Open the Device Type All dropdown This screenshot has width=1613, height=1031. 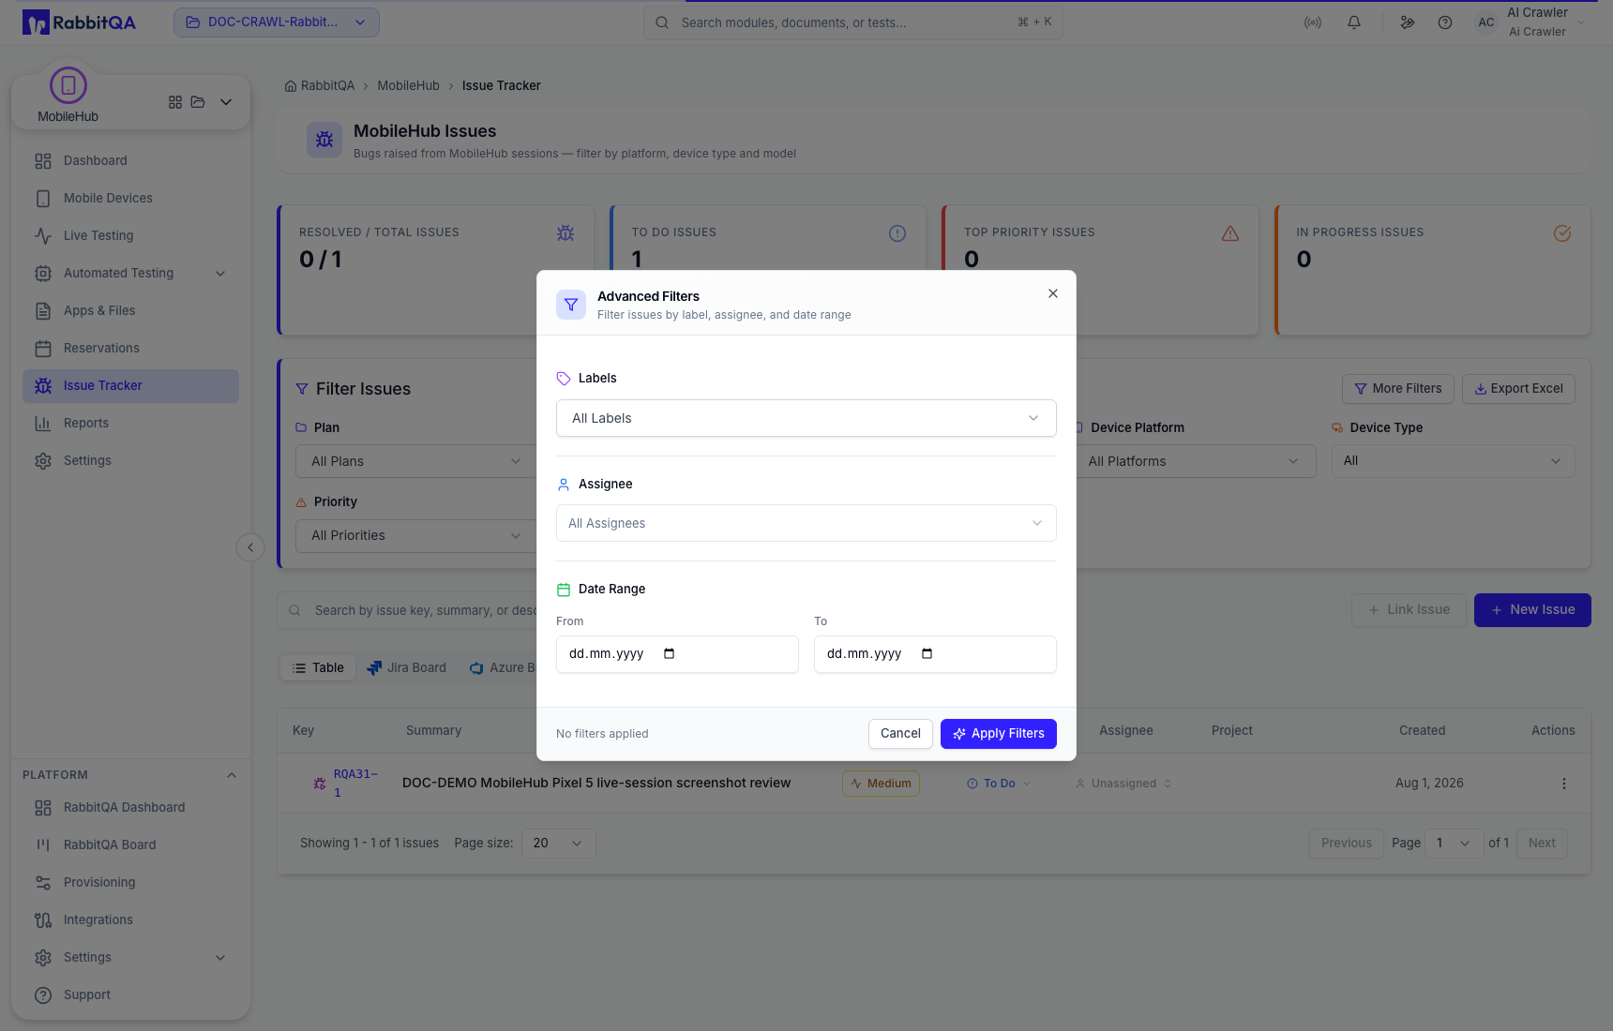click(x=1453, y=461)
